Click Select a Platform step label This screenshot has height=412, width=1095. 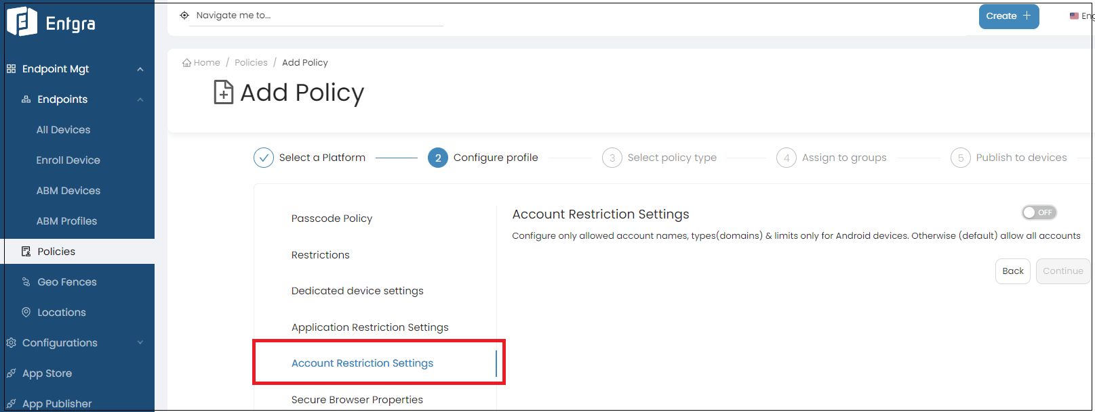[x=322, y=158]
